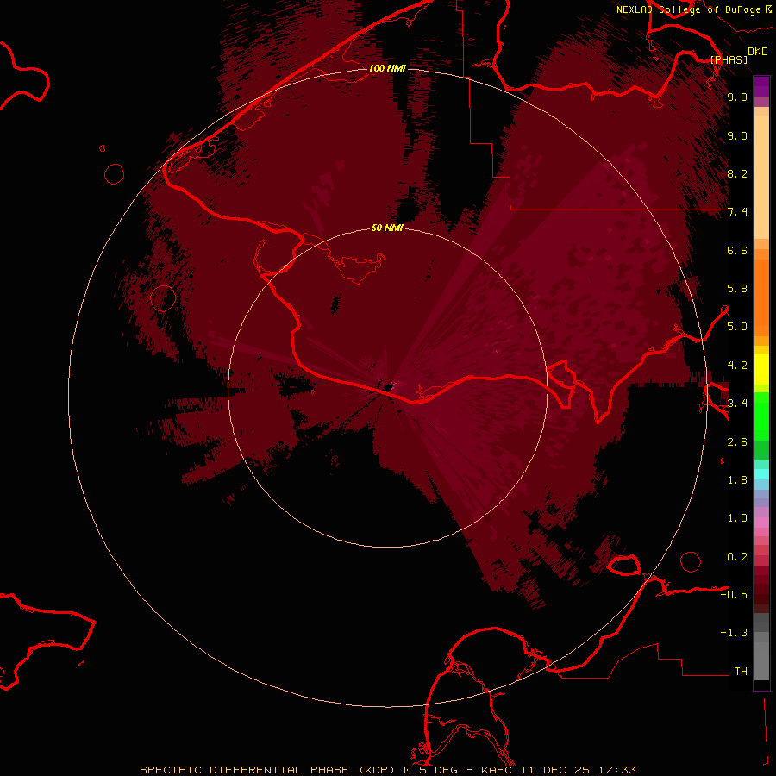Click the 1.8 scale value
776x776 pixels.
point(737,480)
